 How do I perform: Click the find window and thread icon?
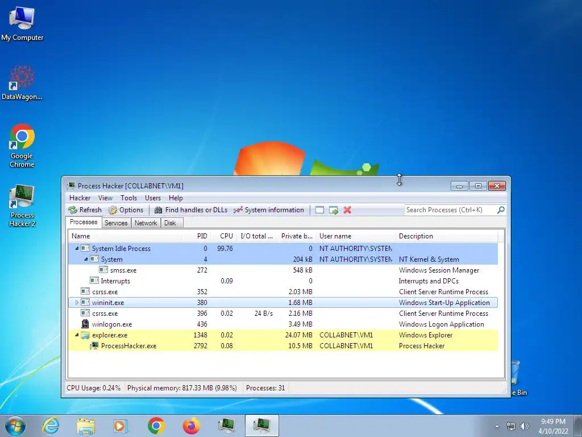333,211
